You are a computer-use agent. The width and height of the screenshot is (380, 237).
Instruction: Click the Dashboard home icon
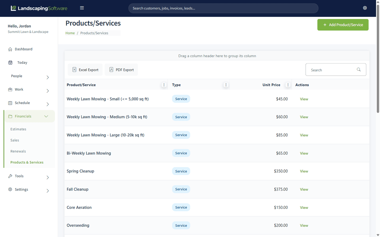10,49
